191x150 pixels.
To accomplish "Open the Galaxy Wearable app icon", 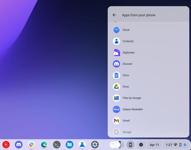I will [x=116, y=109].
